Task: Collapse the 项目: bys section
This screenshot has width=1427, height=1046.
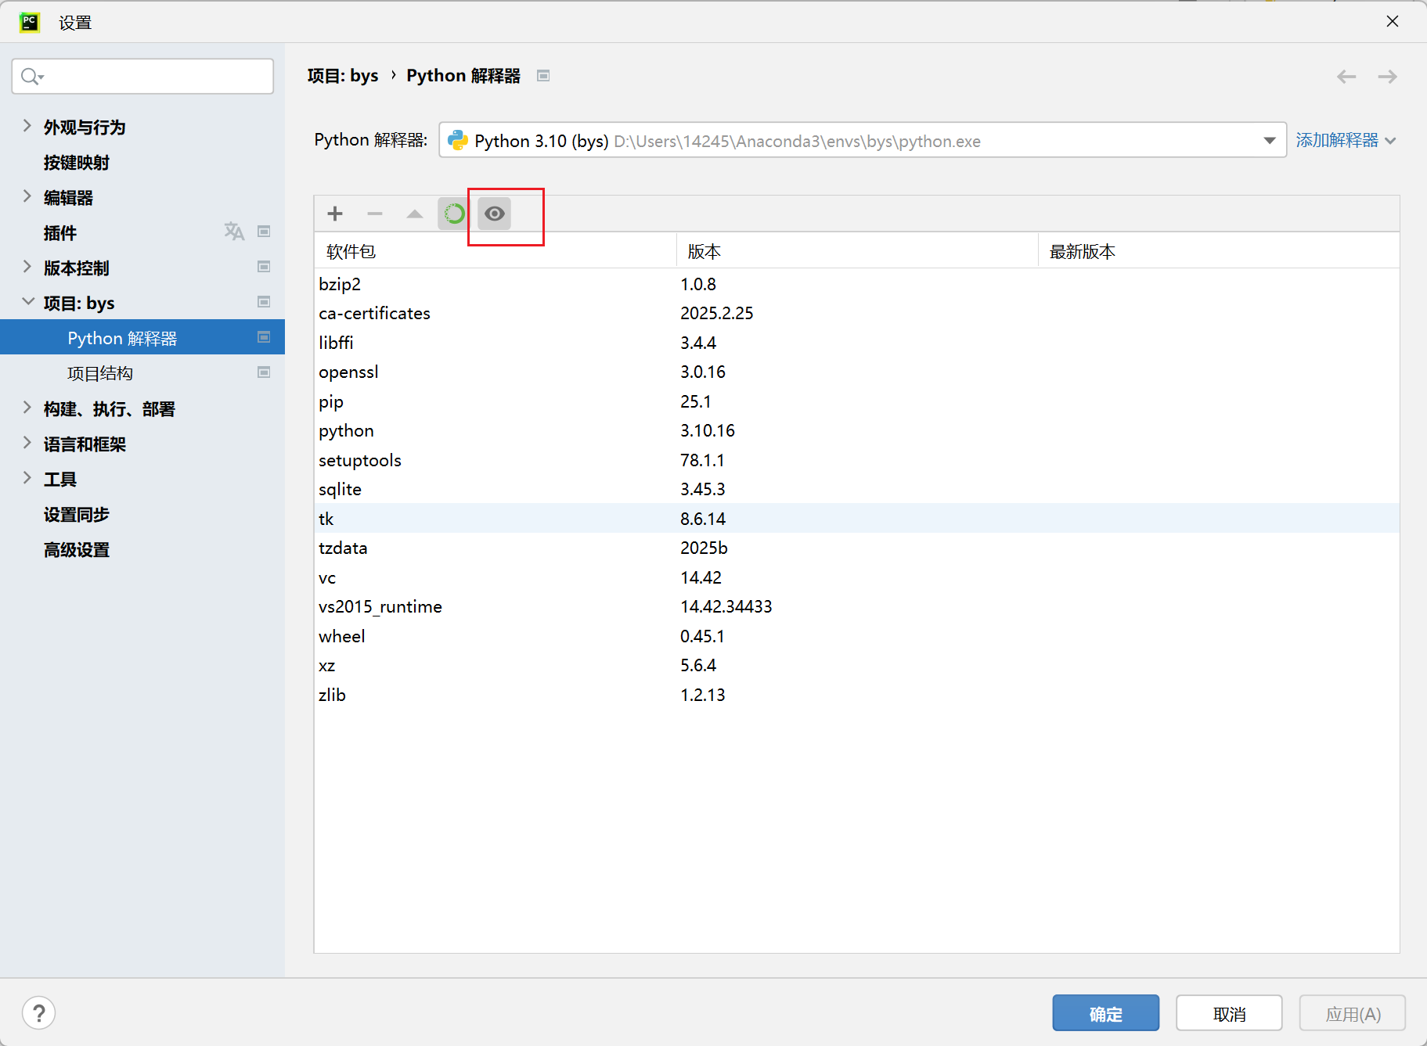Action: pos(27,302)
